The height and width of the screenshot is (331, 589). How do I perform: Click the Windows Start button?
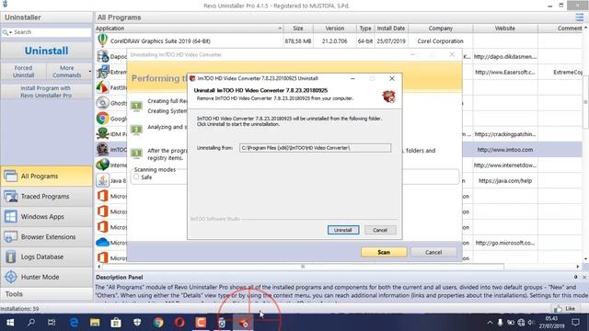point(10,323)
